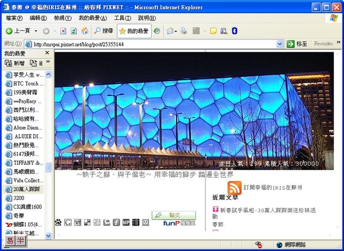Click the green Back arrow button
This screenshot has height=251, width=344.
pyautogui.click(x=9, y=31)
